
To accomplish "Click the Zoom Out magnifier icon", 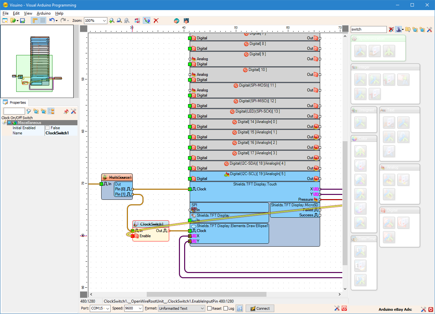I will (119, 20).
